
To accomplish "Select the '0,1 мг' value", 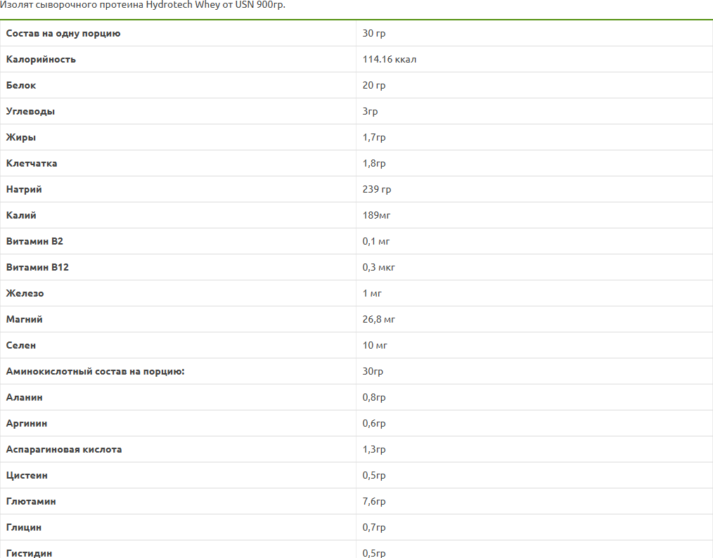I will (x=376, y=241).
